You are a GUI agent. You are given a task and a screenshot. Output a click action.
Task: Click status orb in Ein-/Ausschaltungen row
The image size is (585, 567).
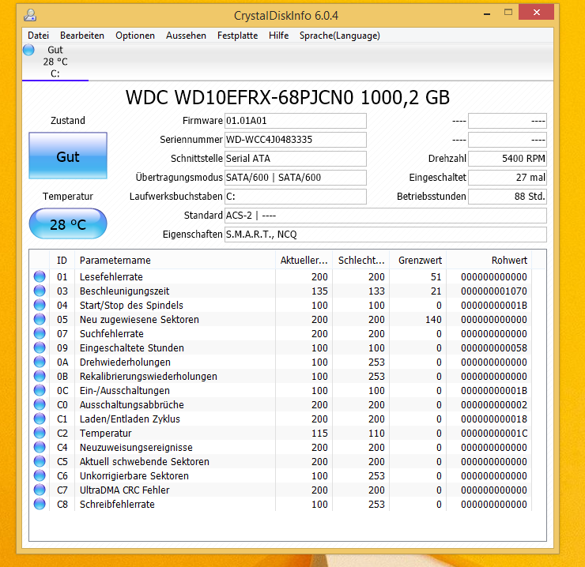point(40,390)
